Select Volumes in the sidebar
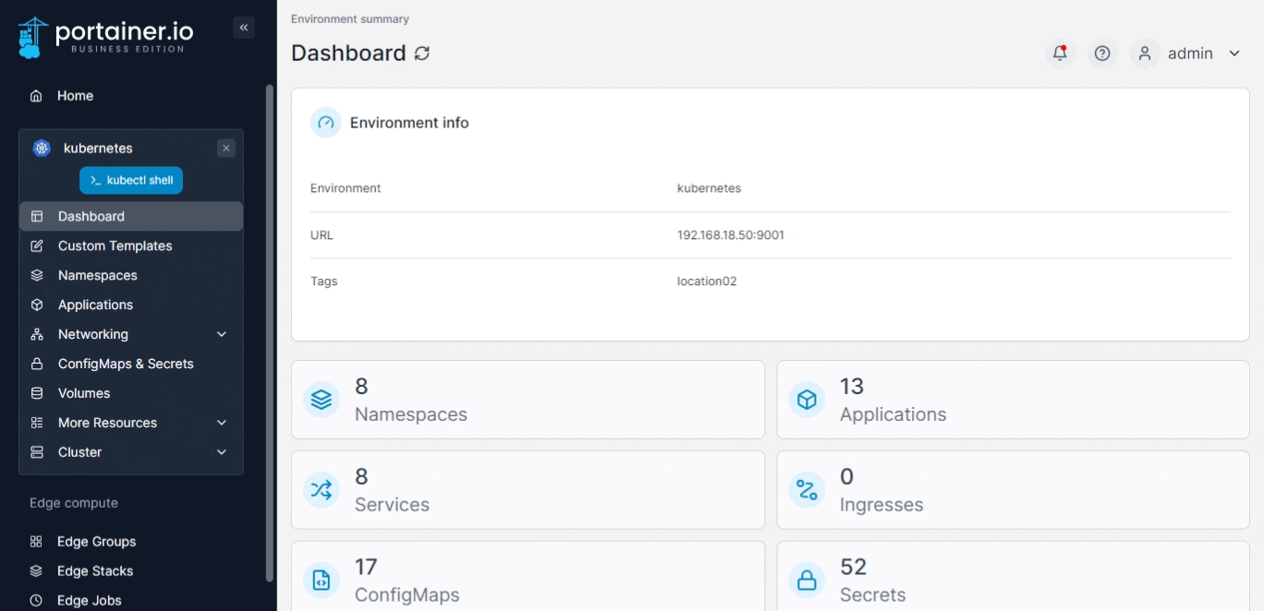This screenshot has height=611, width=1264. [84, 393]
